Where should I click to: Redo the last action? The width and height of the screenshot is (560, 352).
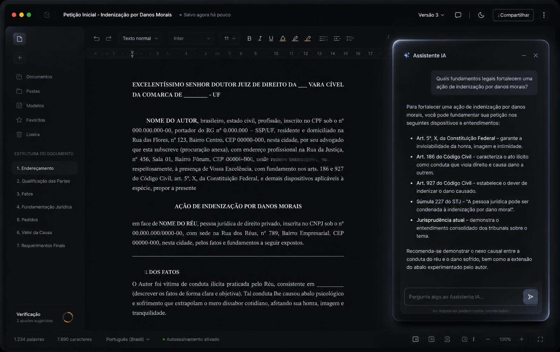coord(108,38)
